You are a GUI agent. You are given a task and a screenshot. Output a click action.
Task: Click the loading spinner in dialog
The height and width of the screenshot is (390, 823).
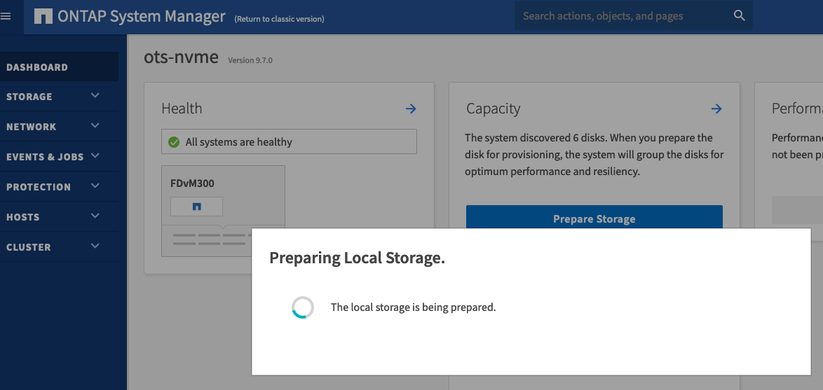tap(303, 307)
